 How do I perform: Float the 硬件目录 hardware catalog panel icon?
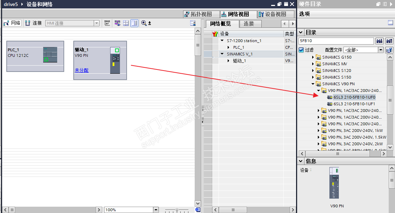pyautogui.click(x=379, y=4)
